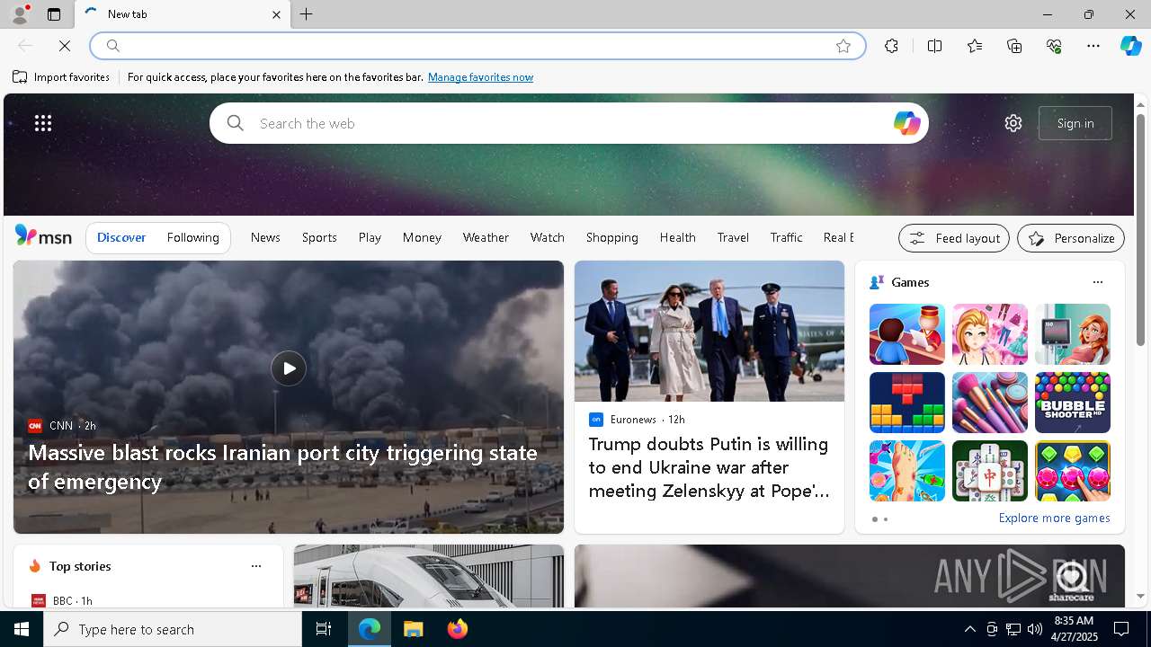Screen dimensions: 1151x647
Task: Open the News feed tab
Action: coord(265,237)
